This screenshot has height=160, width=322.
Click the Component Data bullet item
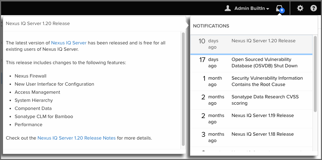click(33, 109)
